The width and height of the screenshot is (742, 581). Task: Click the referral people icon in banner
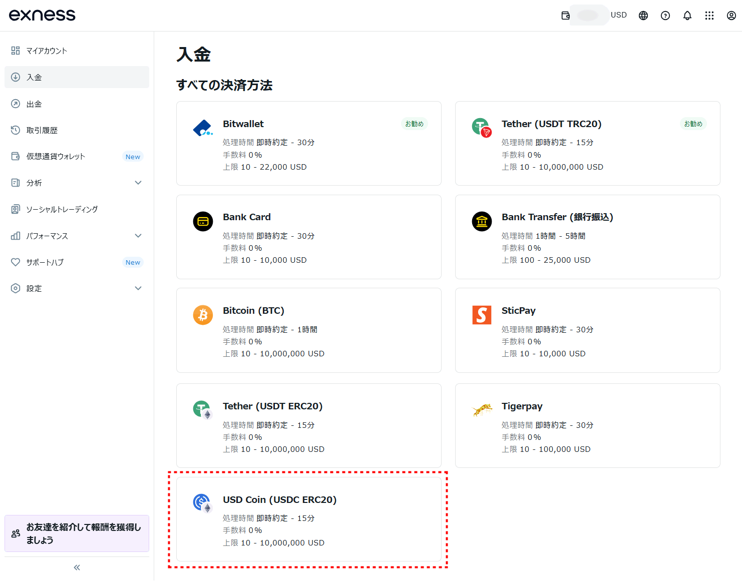click(x=16, y=533)
